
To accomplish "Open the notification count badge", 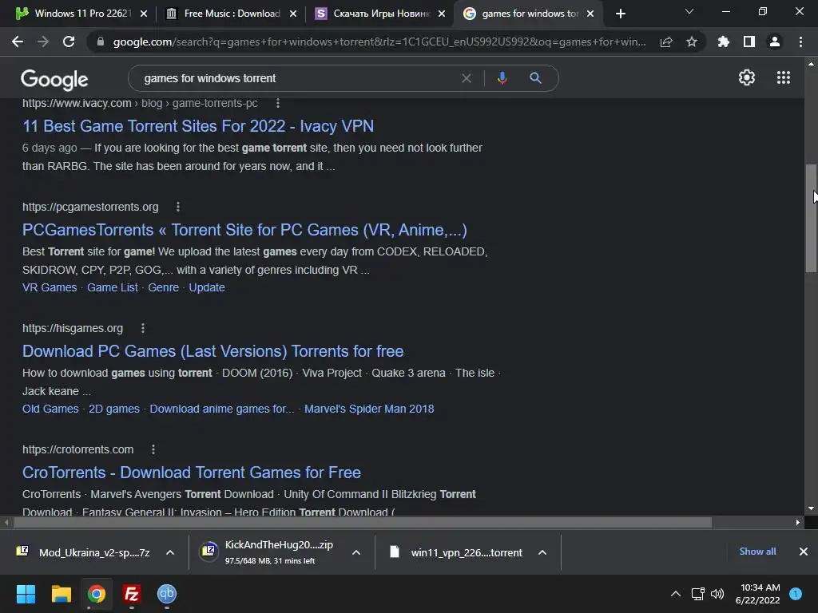I will pyautogui.click(x=796, y=594).
